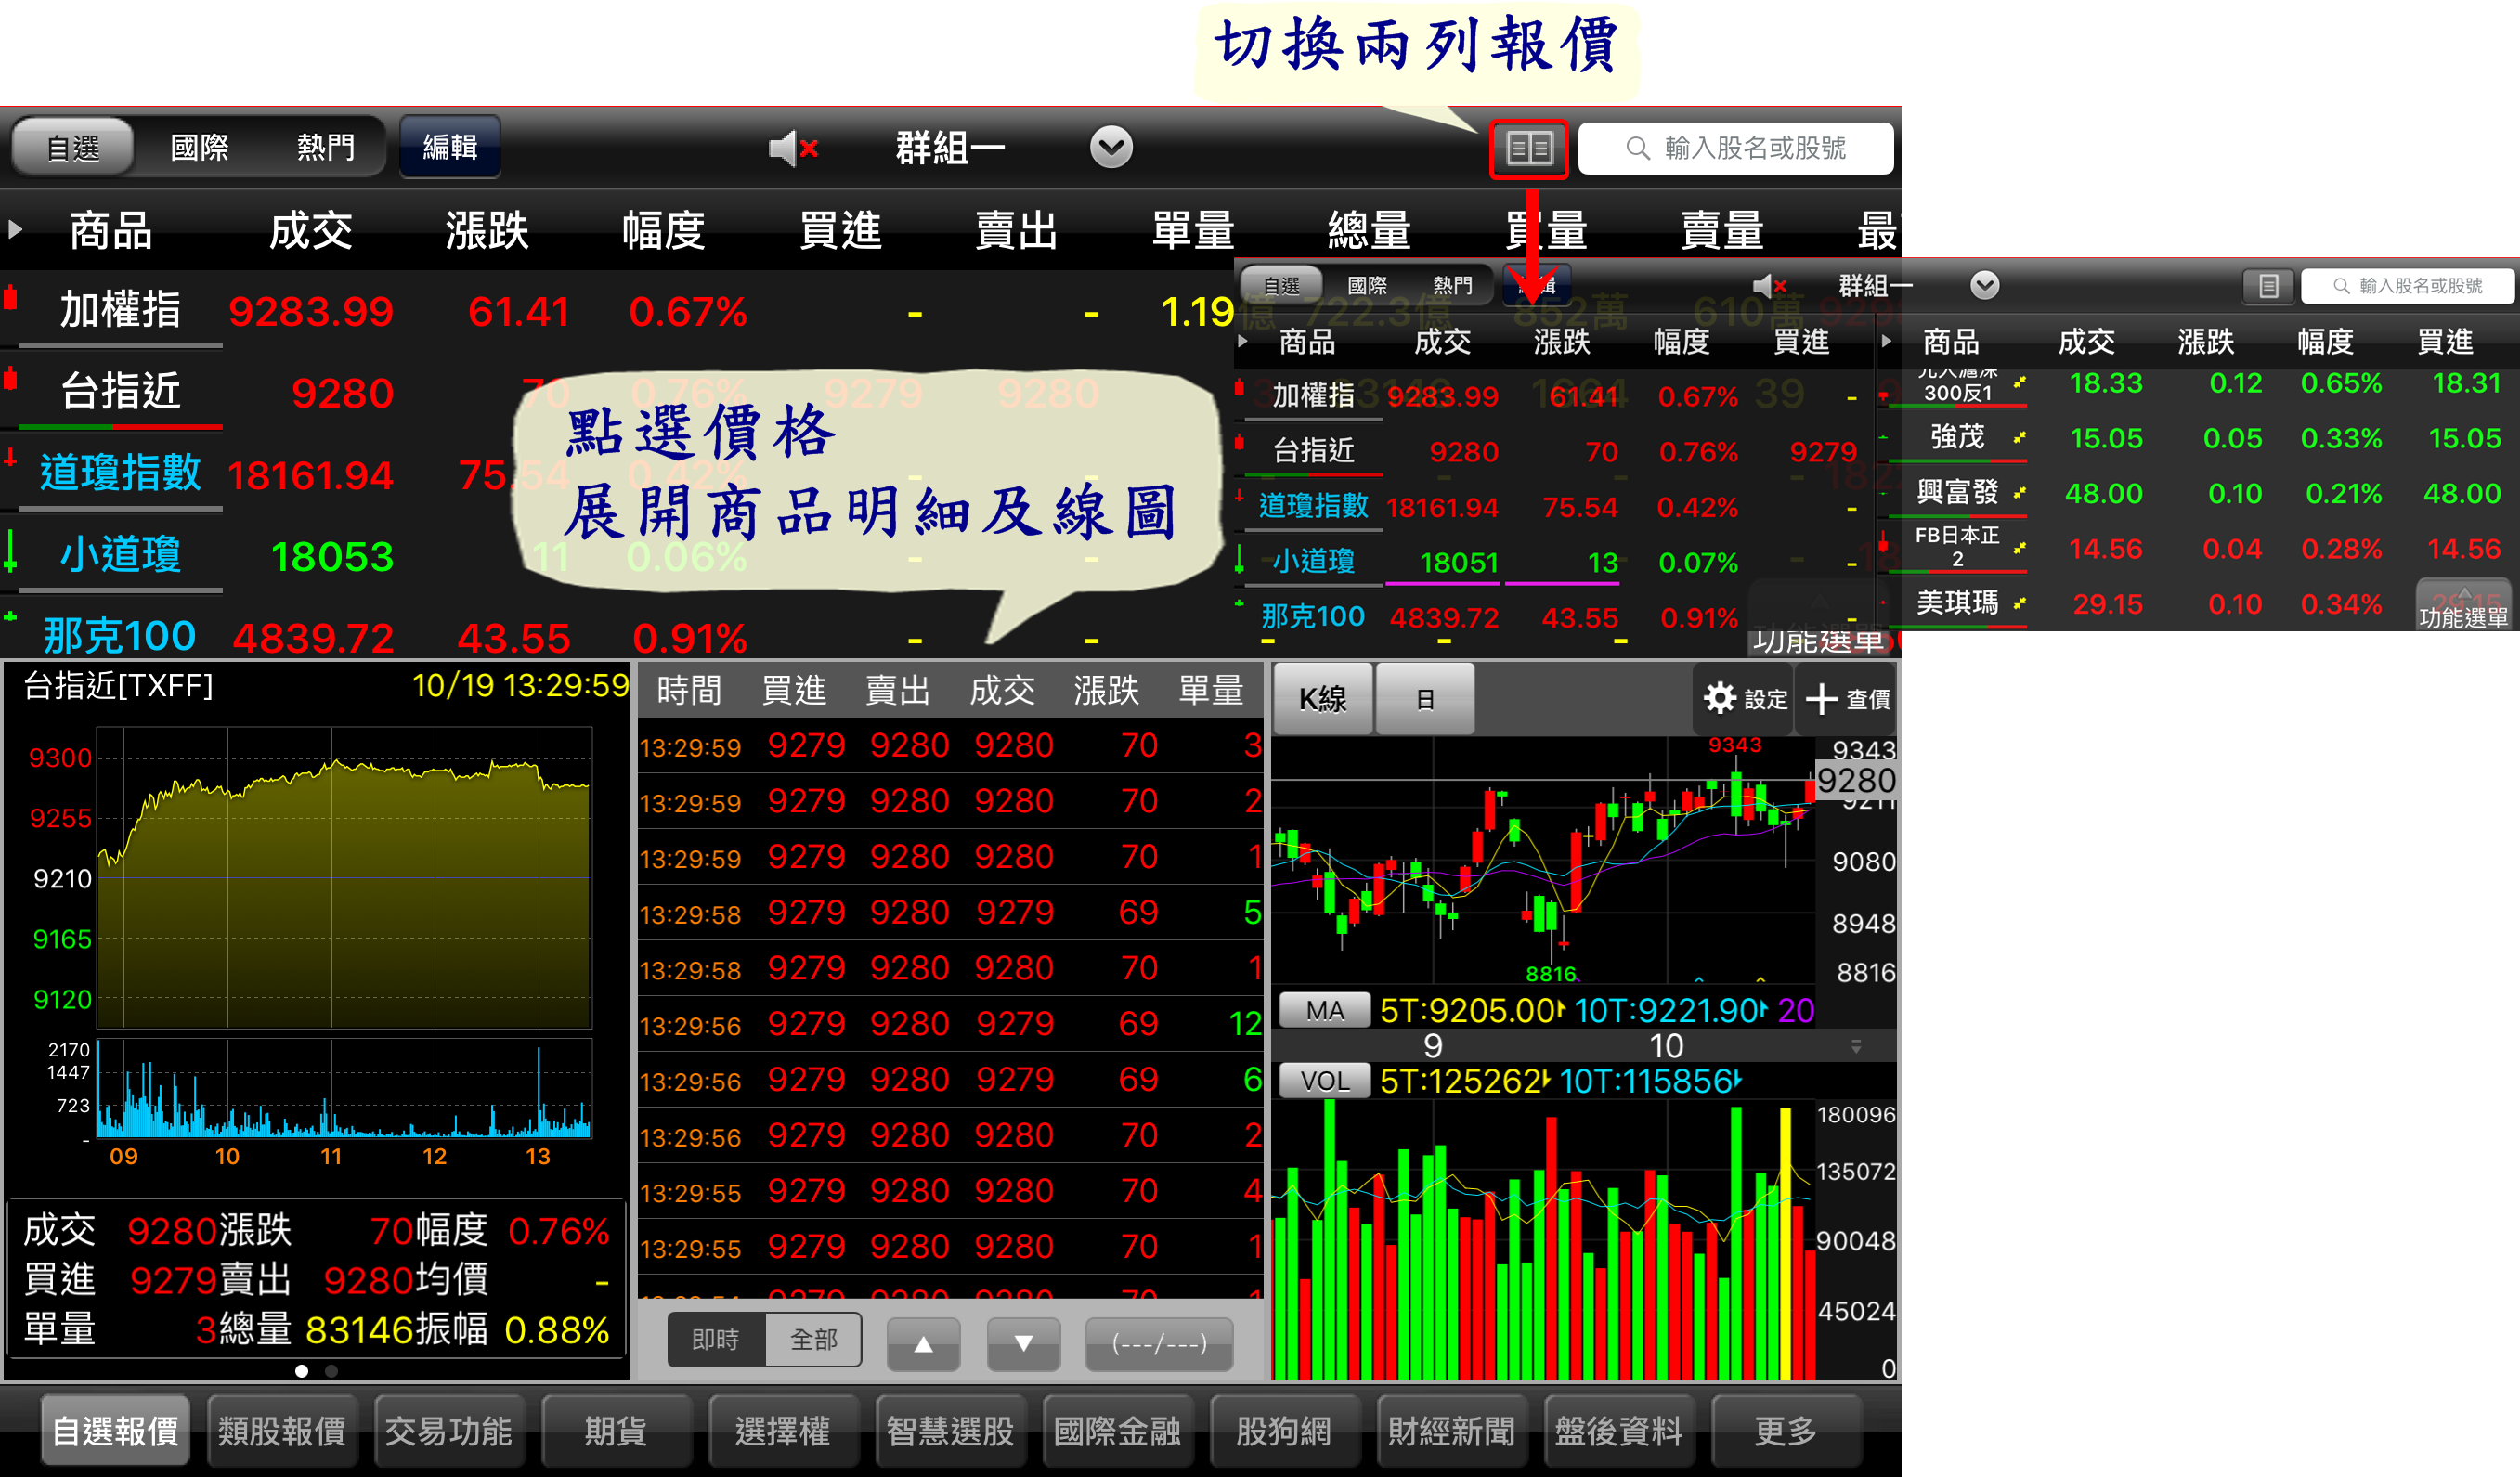2520x1477 pixels.
Task: Click speaker mute icon in the inset toolbar
Action: coord(1769,286)
